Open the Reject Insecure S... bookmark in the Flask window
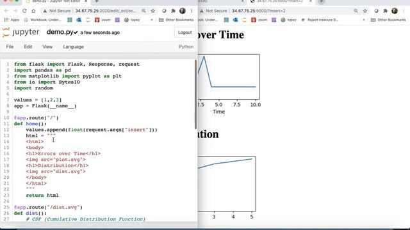410x230 pixels. [320, 20]
